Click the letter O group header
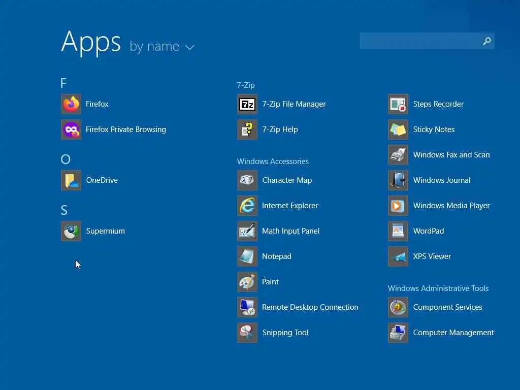 click(x=66, y=159)
